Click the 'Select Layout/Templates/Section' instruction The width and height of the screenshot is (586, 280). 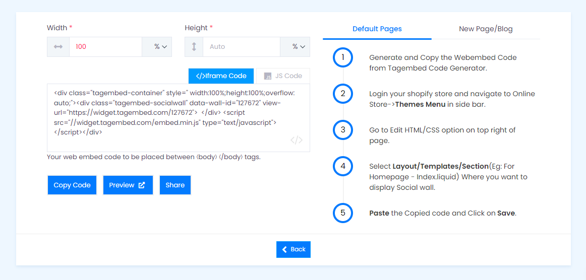(448, 177)
